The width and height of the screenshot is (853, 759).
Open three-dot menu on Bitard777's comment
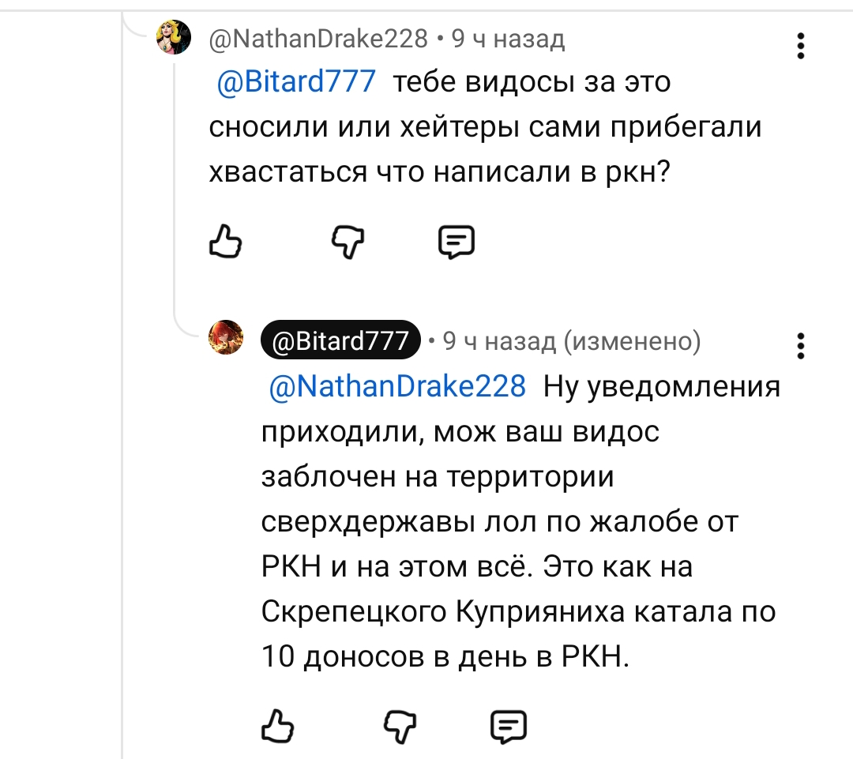pos(800,346)
